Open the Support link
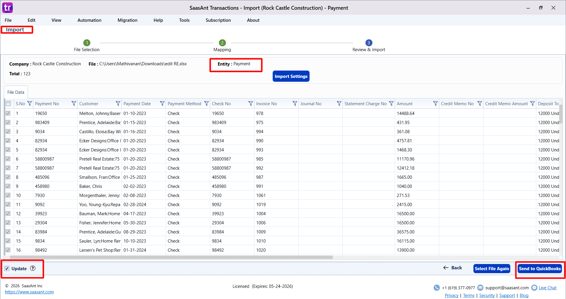The width and height of the screenshot is (566, 299). [507, 295]
